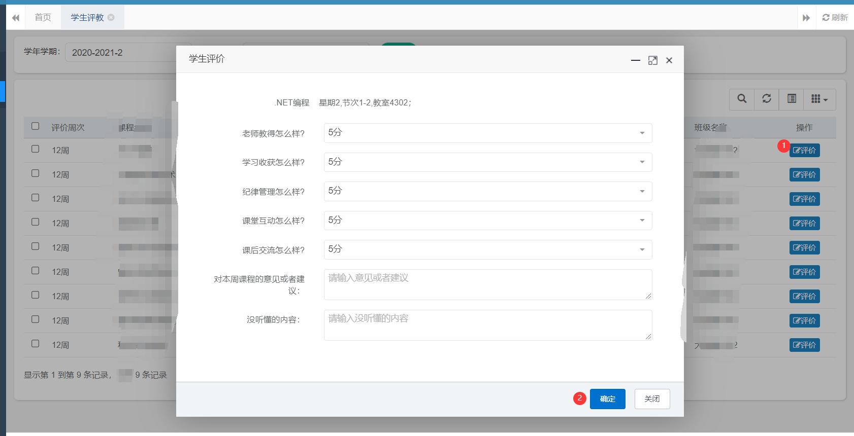Toggle the select-all checkbox in table header
This screenshot has width=854, height=436.
click(x=35, y=126)
